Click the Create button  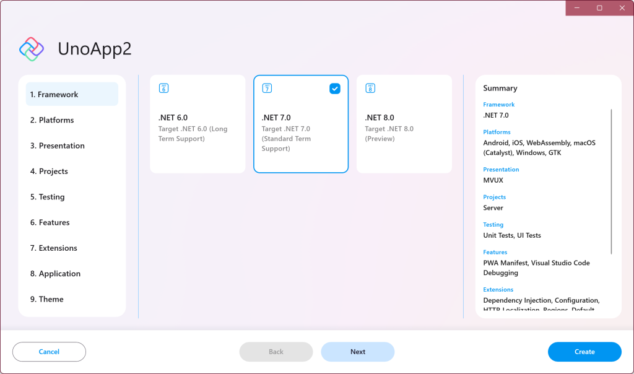584,352
